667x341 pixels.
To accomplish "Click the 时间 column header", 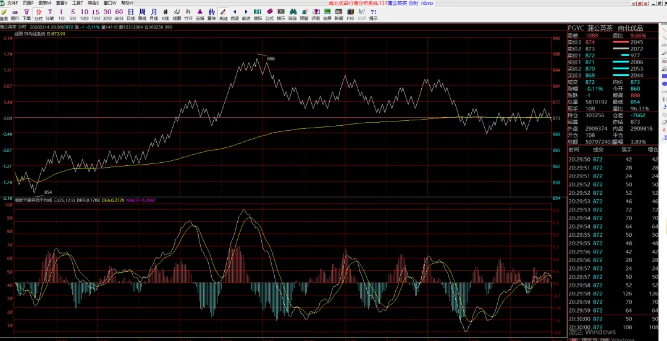I will pos(573,149).
